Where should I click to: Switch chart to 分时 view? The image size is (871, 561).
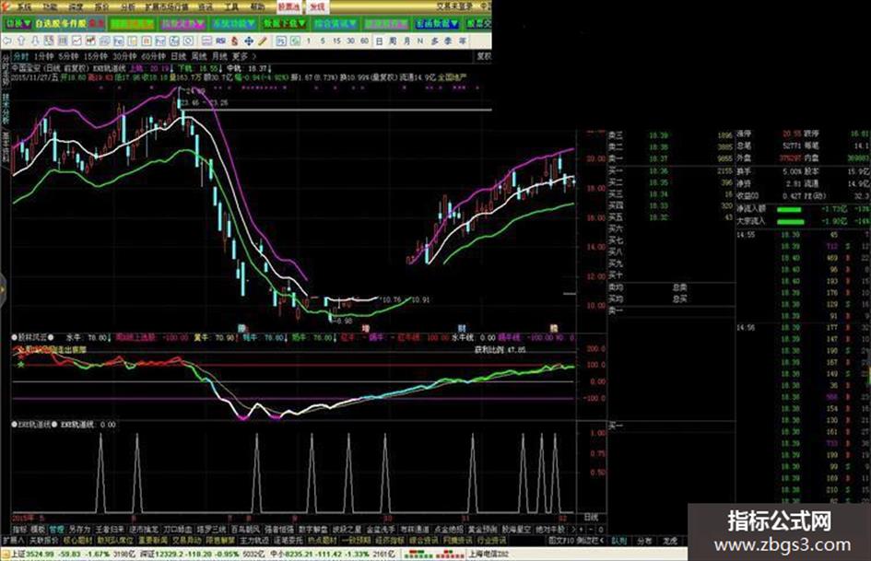[x=21, y=56]
